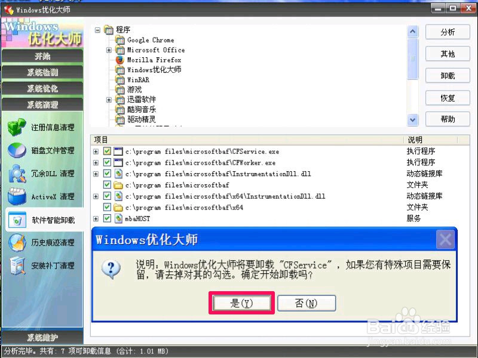Click the microsoftbaf folder icon

pos(118,185)
